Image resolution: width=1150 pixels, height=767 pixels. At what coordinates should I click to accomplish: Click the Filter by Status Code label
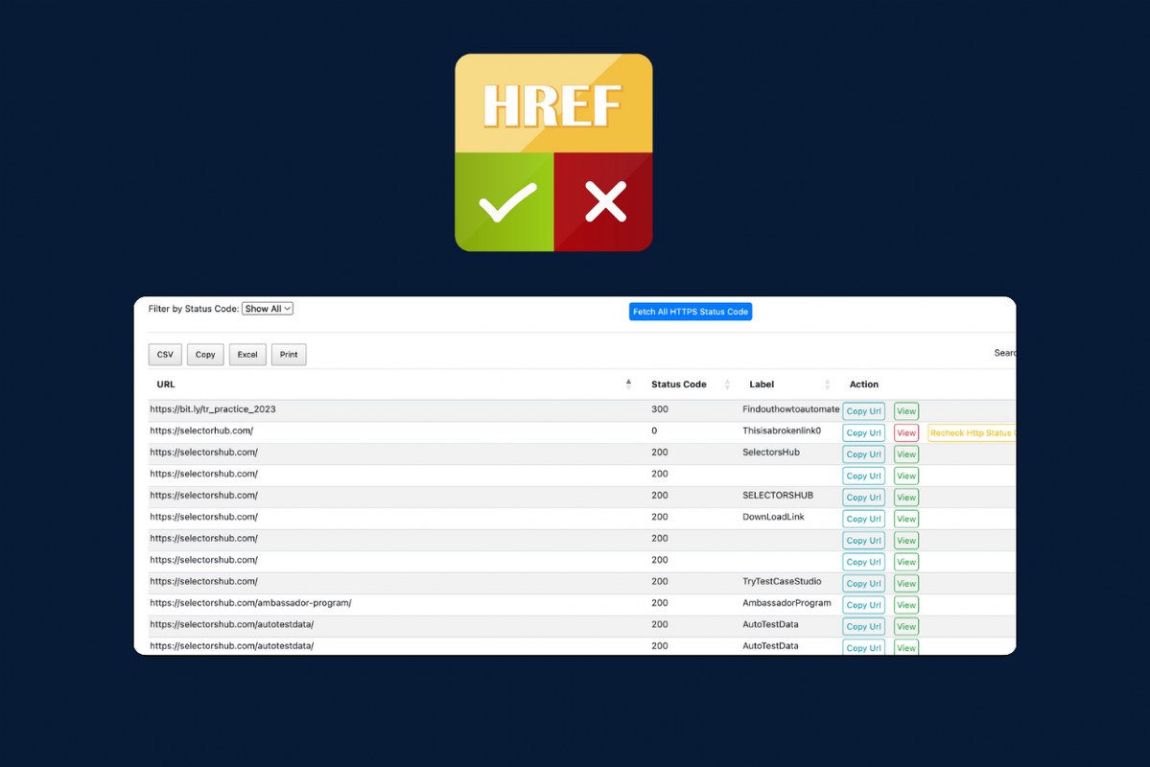coord(194,309)
